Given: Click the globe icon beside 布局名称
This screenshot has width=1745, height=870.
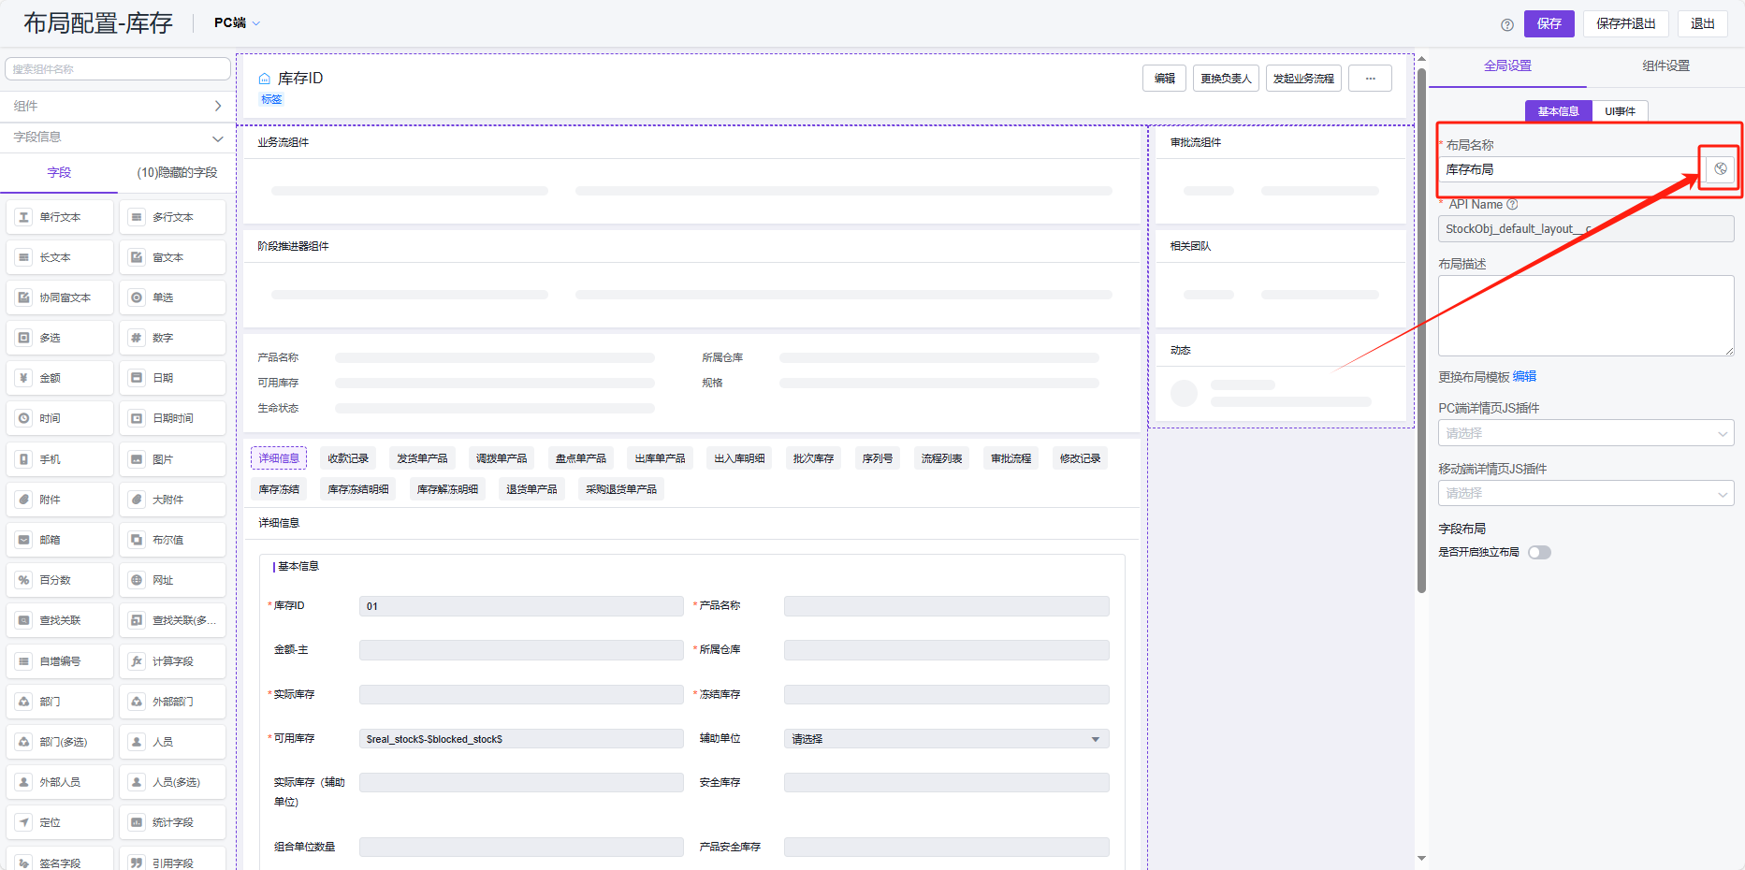Looking at the screenshot, I should tap(1720, 169).
